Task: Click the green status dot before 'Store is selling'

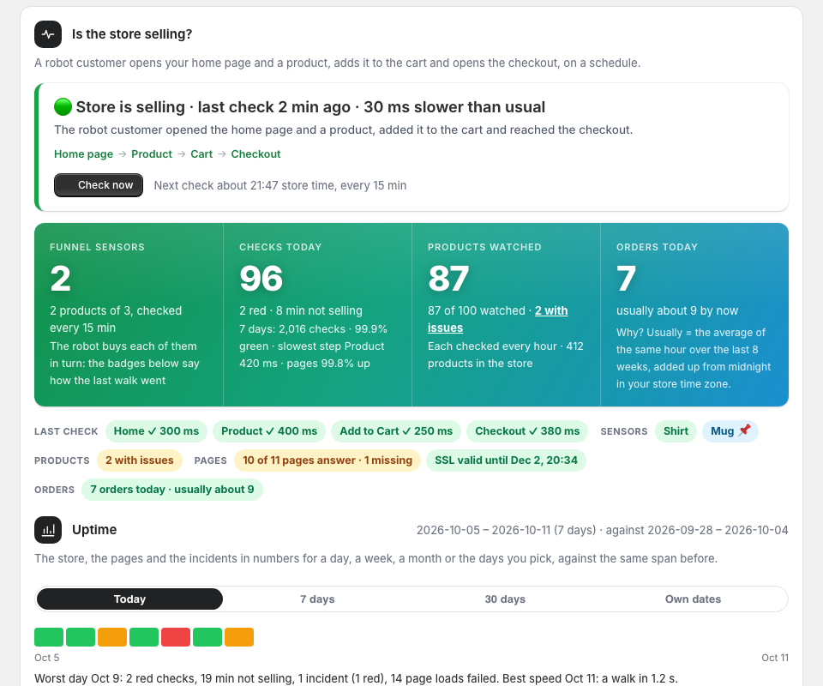Action: (x=63, y=106)
